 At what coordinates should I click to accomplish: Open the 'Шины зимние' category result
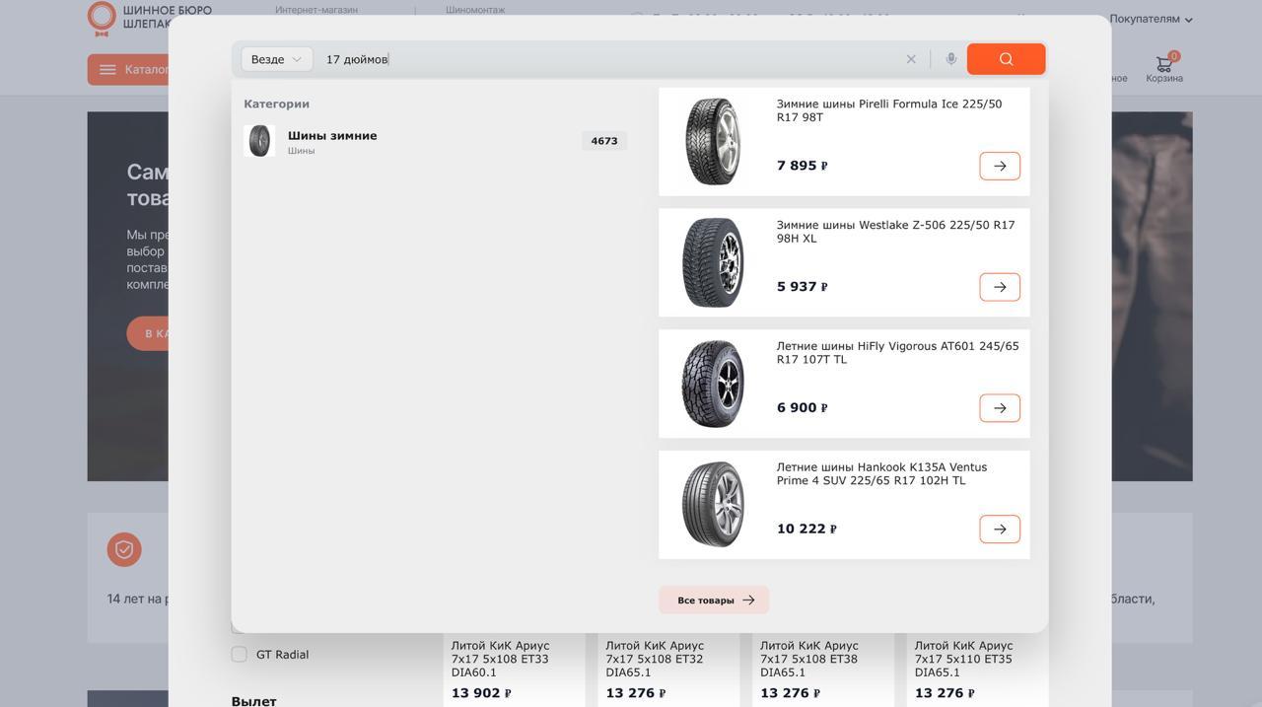[x=435, y=141]
